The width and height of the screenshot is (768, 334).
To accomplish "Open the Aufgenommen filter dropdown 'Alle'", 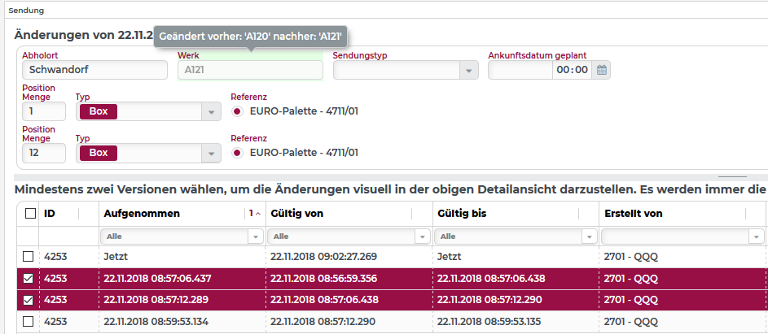I will point(257,236).
